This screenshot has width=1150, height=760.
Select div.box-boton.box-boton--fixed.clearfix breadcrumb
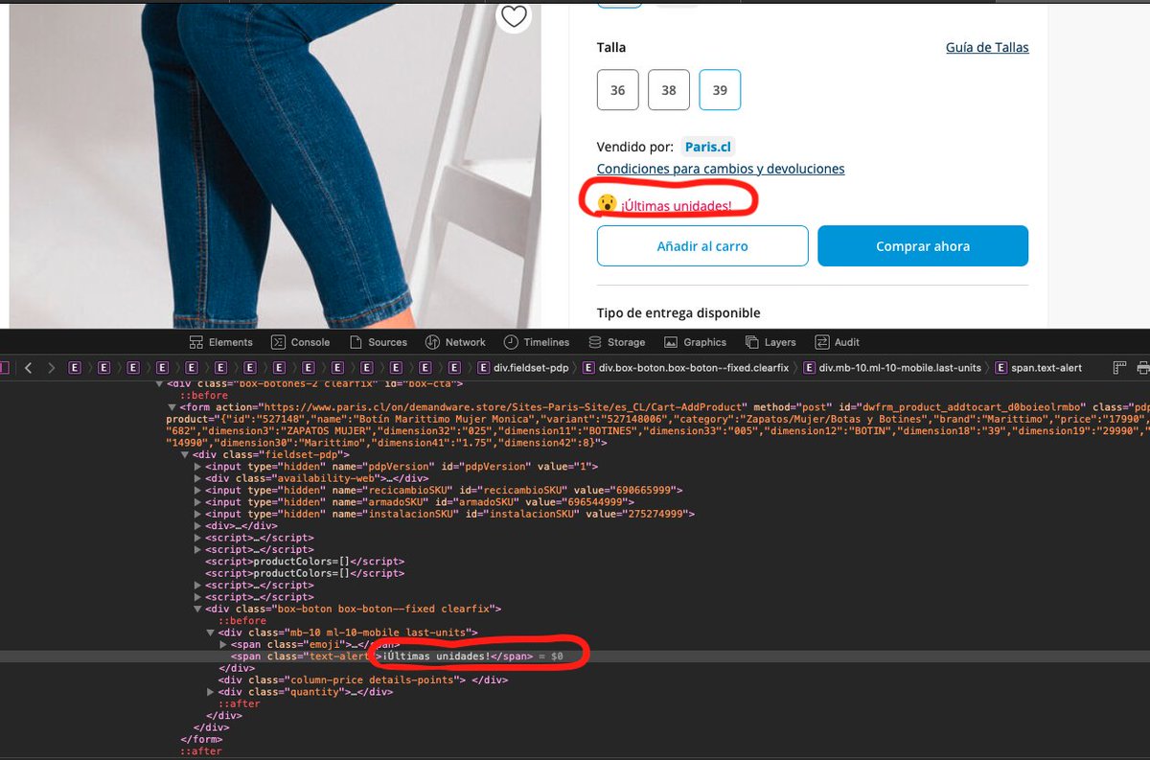click(684, 367)
